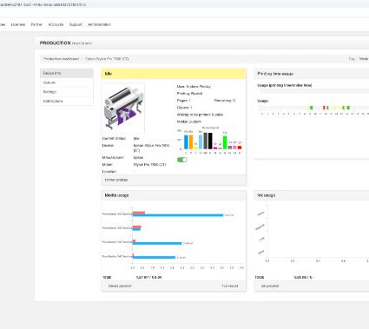Viewport: 369px width, 329px height.
Task: Click the 'Copies: 1' text
Action: coord(185,108)
